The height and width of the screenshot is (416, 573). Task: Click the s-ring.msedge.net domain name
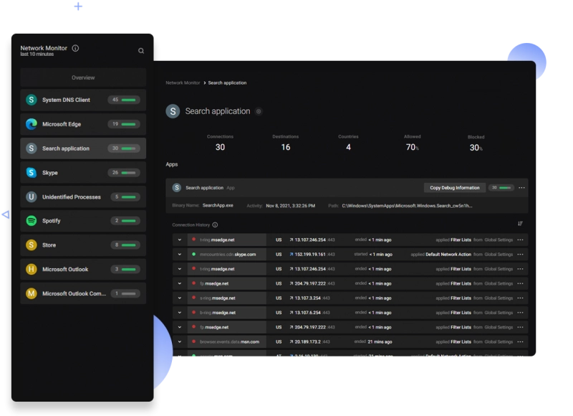tap(218, 298)
